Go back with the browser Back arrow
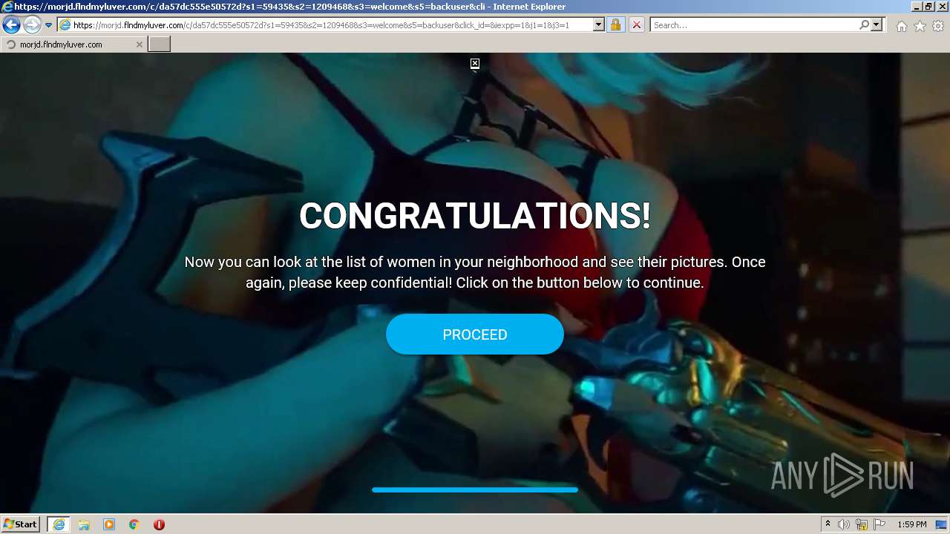The width and height of the screenshot is (950, 534). tap(11, 25)
